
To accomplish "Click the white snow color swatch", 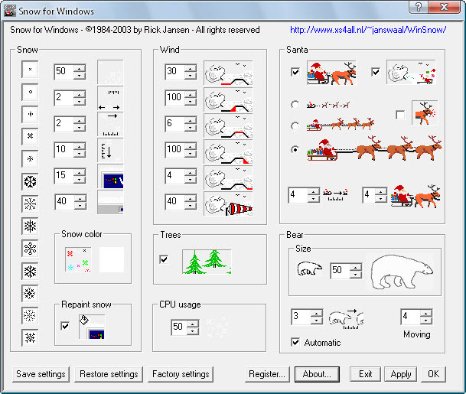I will coord(111,260).
